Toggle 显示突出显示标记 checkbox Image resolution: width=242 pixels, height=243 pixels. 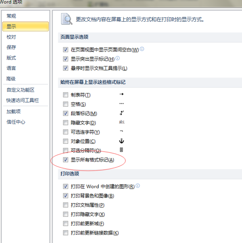[66, 59]
